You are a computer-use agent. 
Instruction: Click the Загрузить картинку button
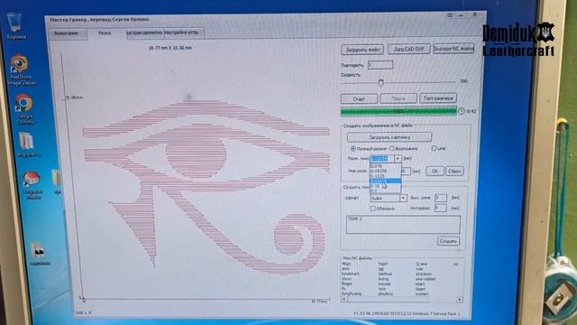pos(389,137)
